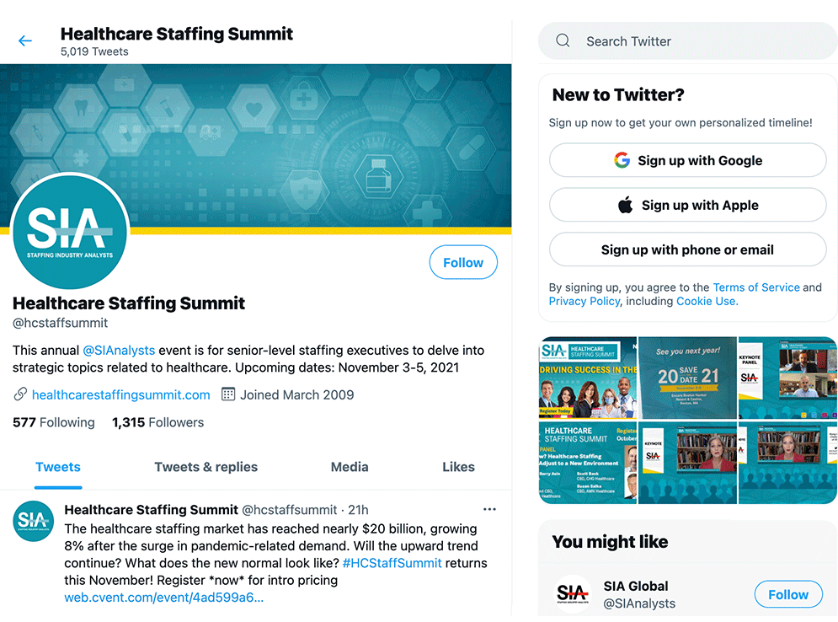This screenshot has width=838, height=622.
Task: Open the Terms of Service link
Action: [x=756, y=287]
